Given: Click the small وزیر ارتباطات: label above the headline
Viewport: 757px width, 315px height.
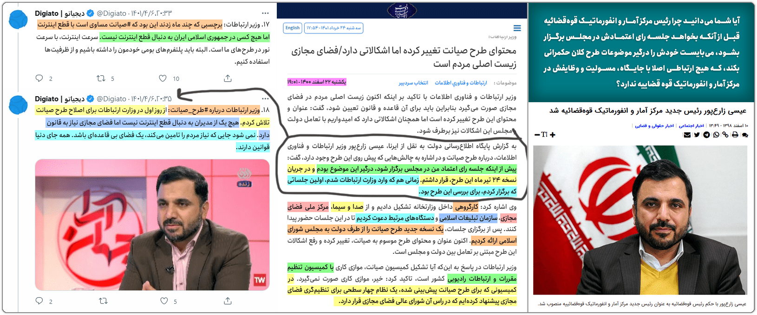Looking at the screenshot, I should tap(502, 36).
